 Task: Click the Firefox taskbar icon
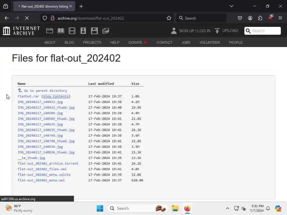click(x=187, y=208)
